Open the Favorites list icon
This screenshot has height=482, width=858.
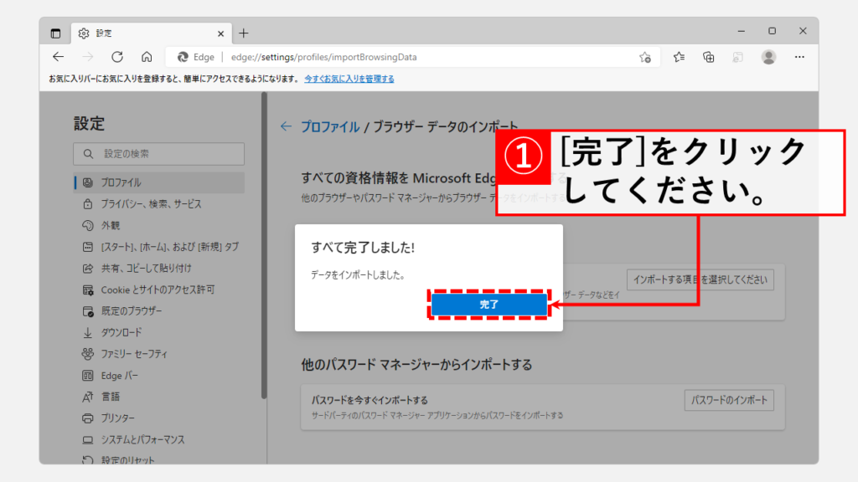pos(679,57)
